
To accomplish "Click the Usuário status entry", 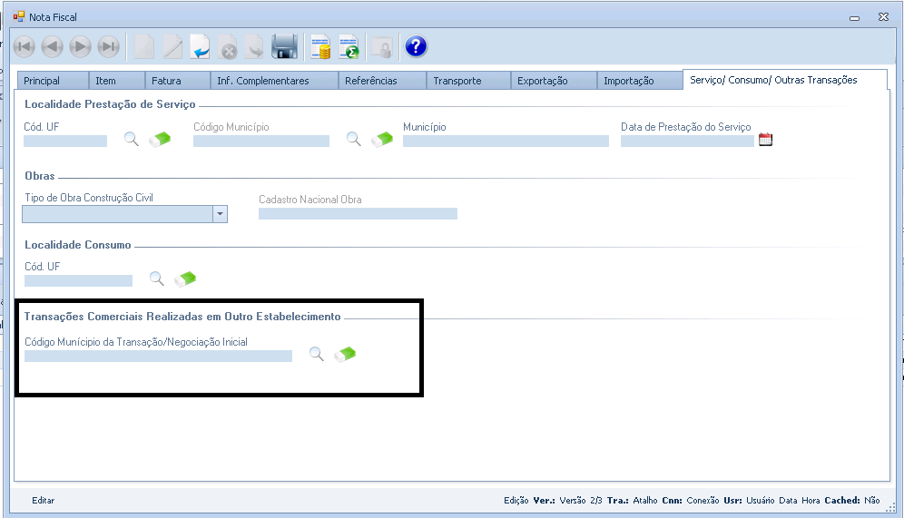I will pos(761,500).
